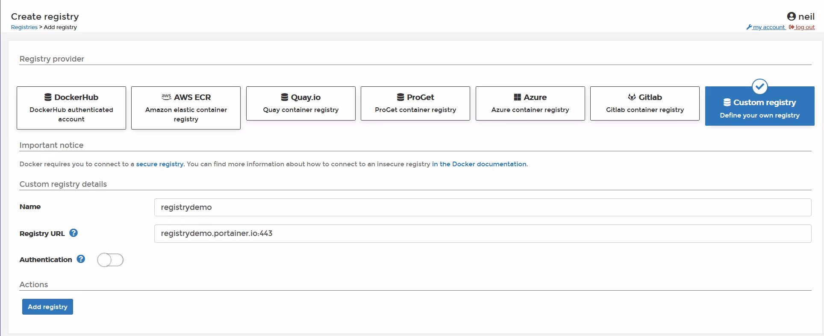Click the Important notice section heading

pyautogui.click(x=51, y=145)
